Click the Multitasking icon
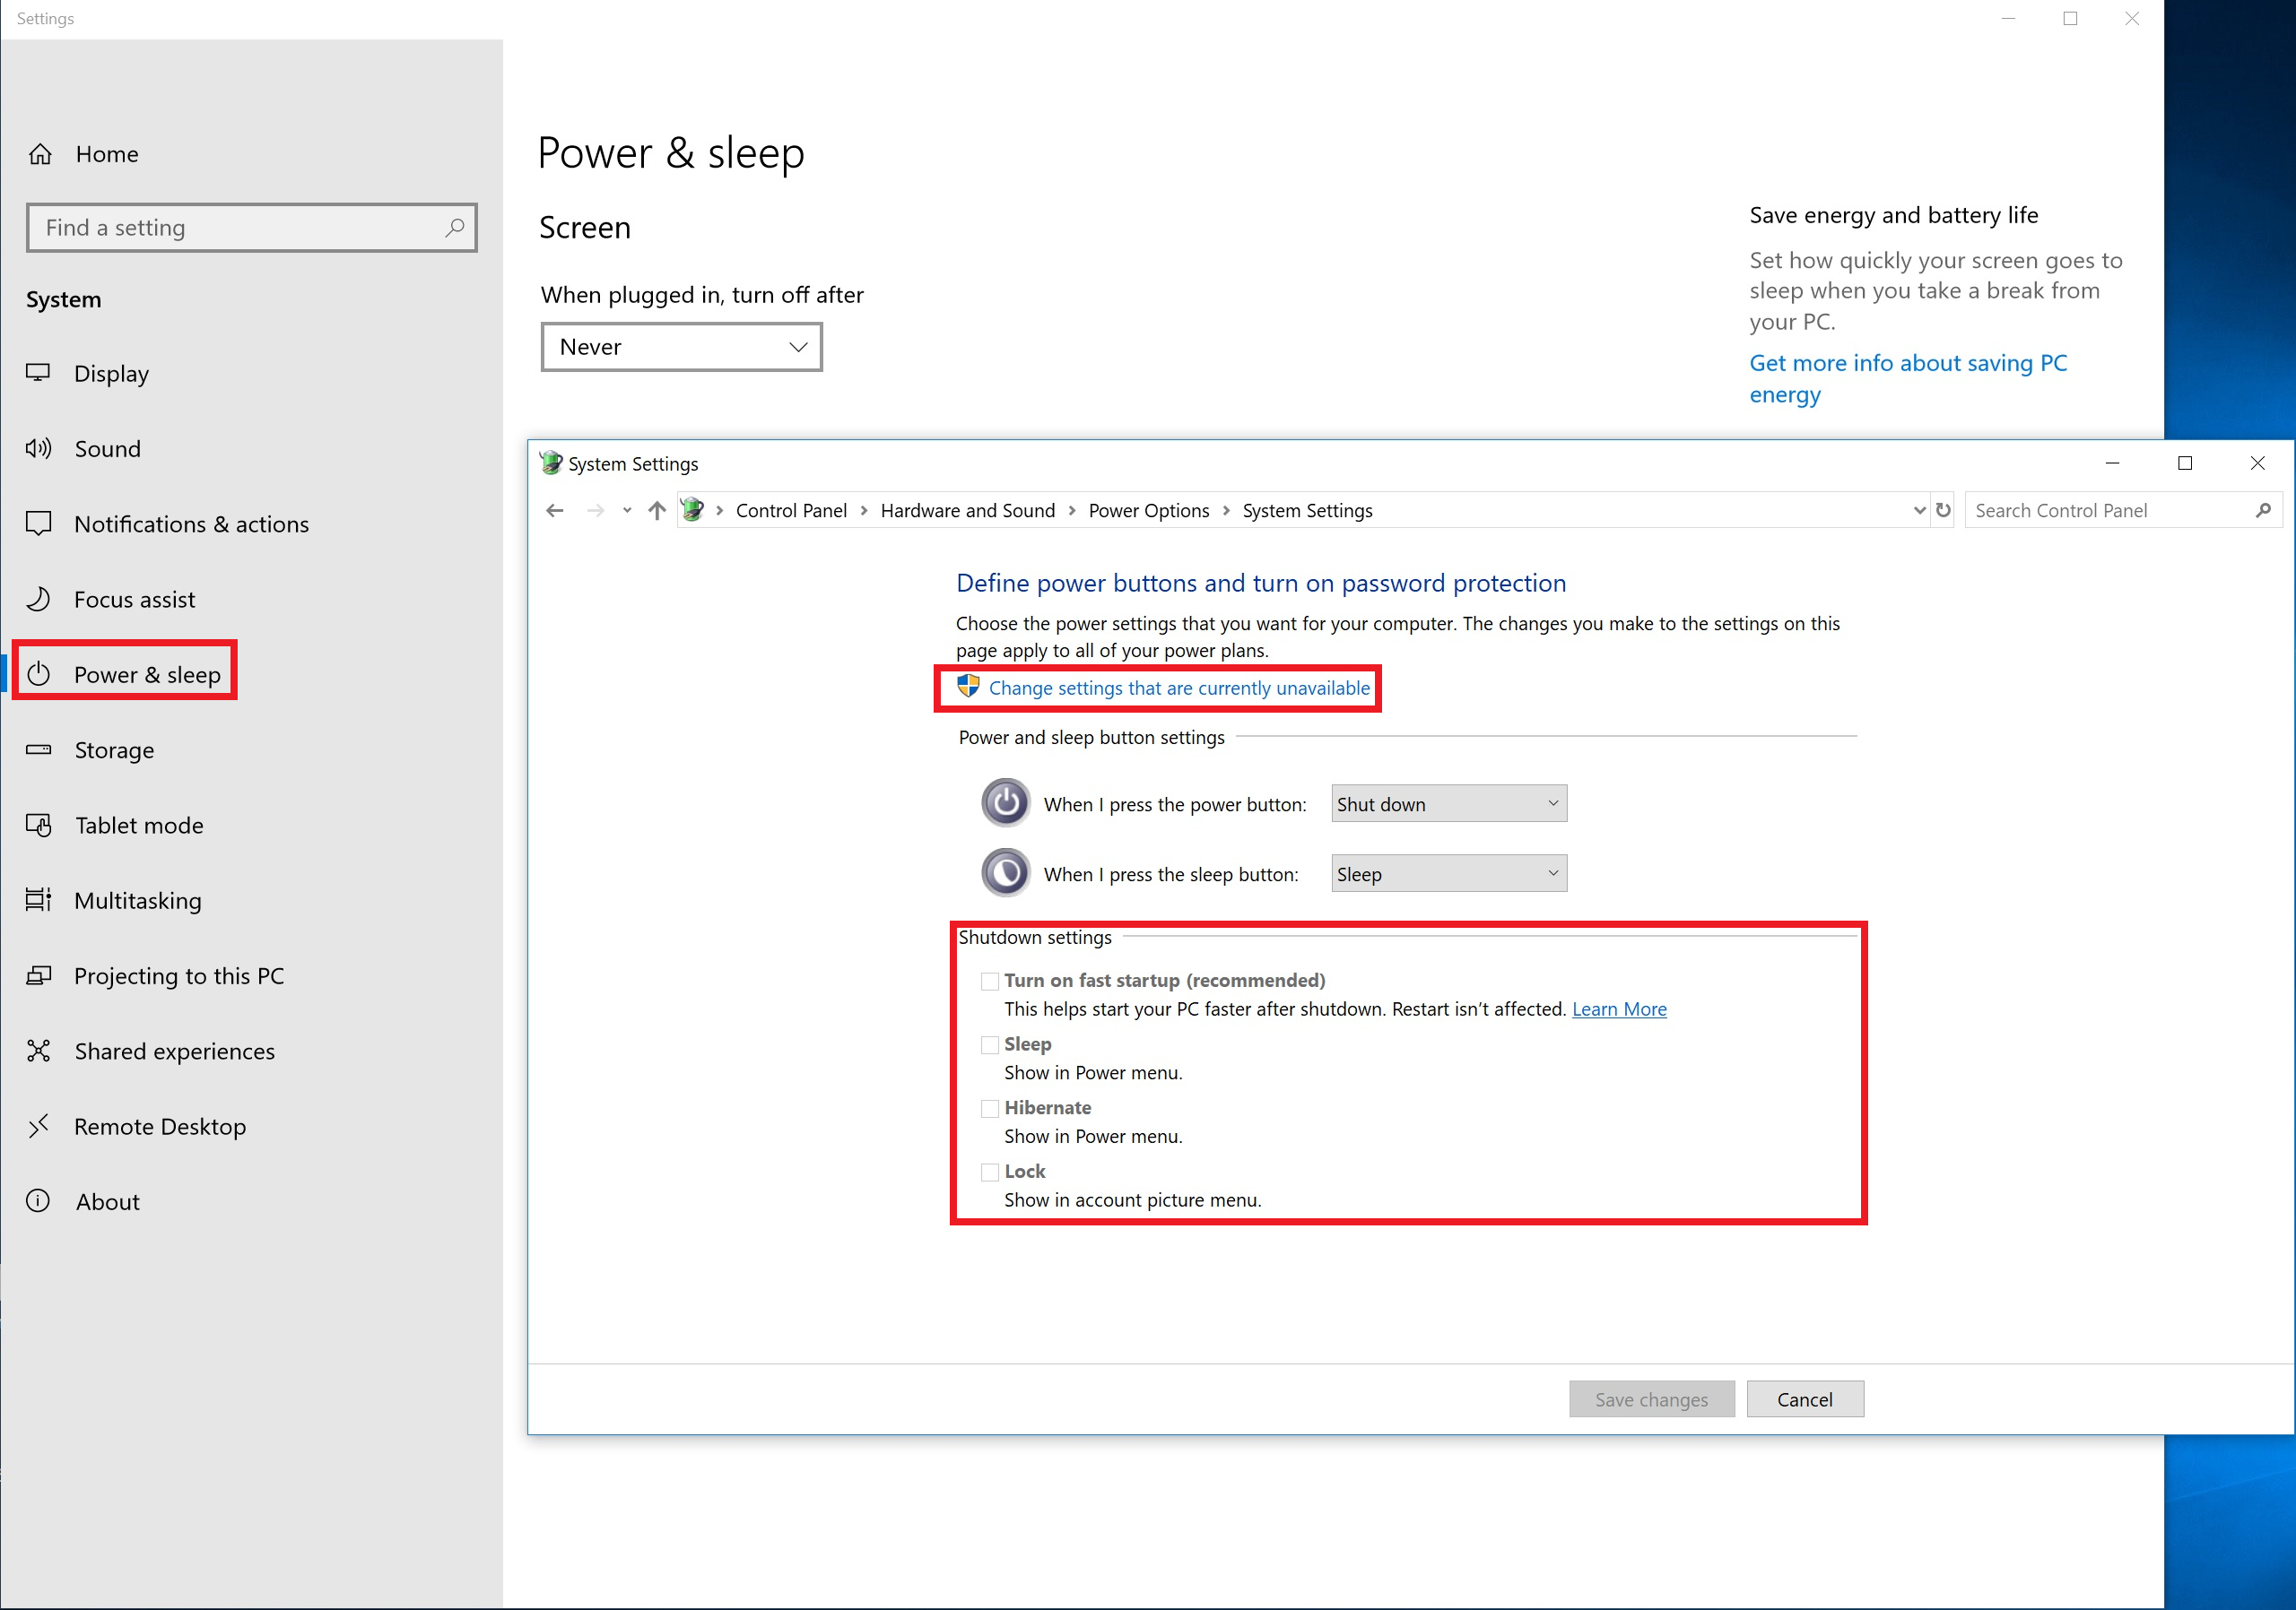 [x=38, y=899]
